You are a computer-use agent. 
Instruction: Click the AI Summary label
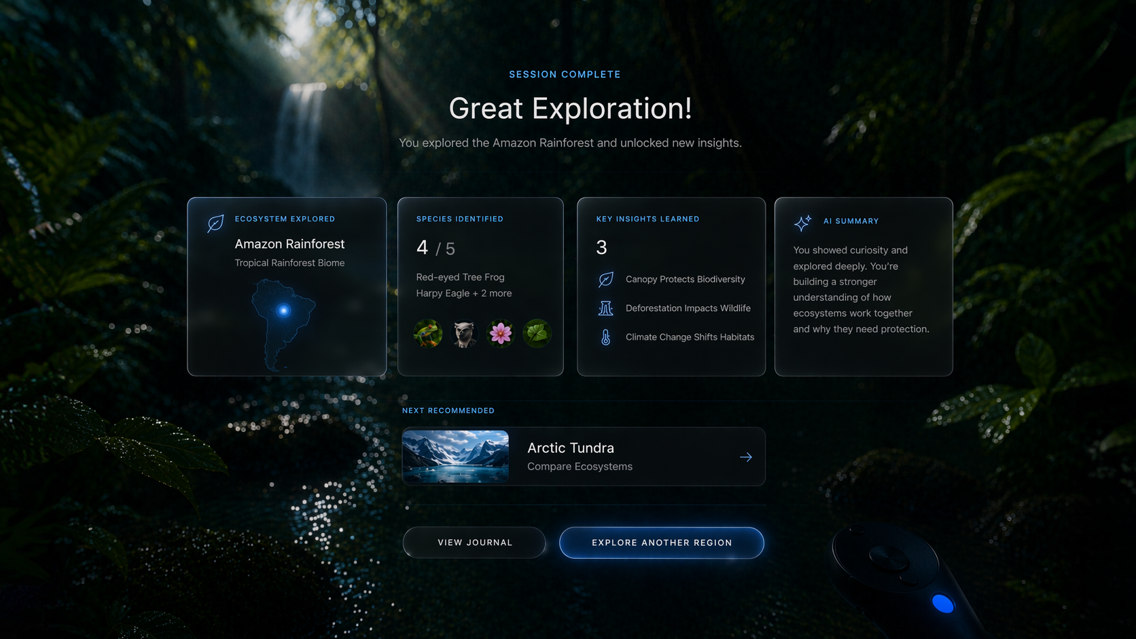pyautogui.click(x=851, y=221)
